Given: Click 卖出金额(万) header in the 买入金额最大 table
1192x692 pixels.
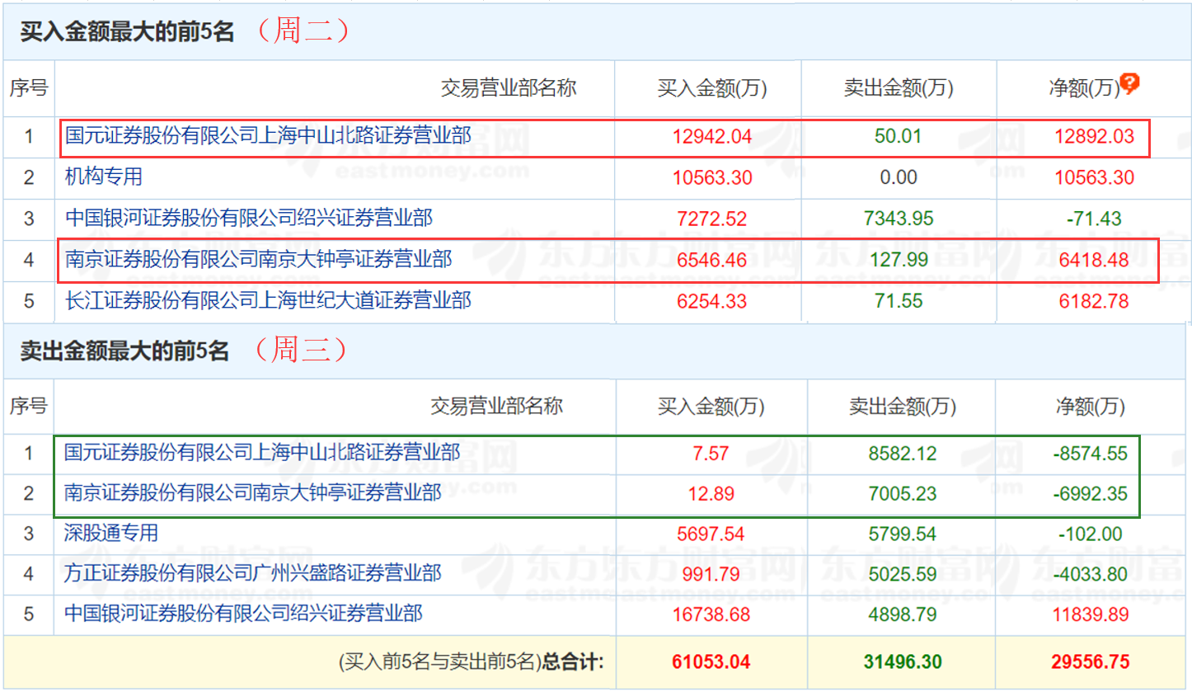Looking at the screenshot, I should click(x=899, y=88).
